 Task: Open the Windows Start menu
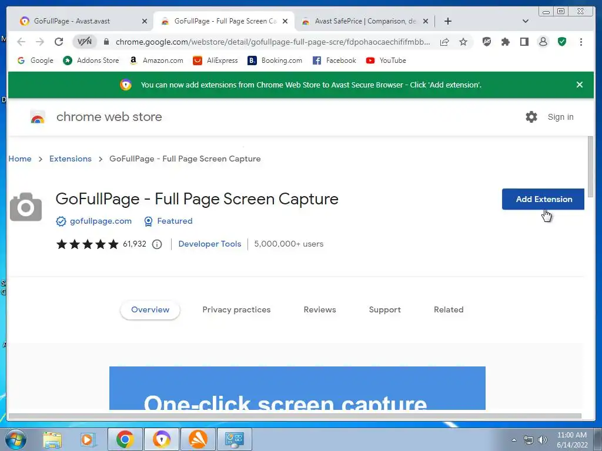pyautogui.click(x=16, y=439)
